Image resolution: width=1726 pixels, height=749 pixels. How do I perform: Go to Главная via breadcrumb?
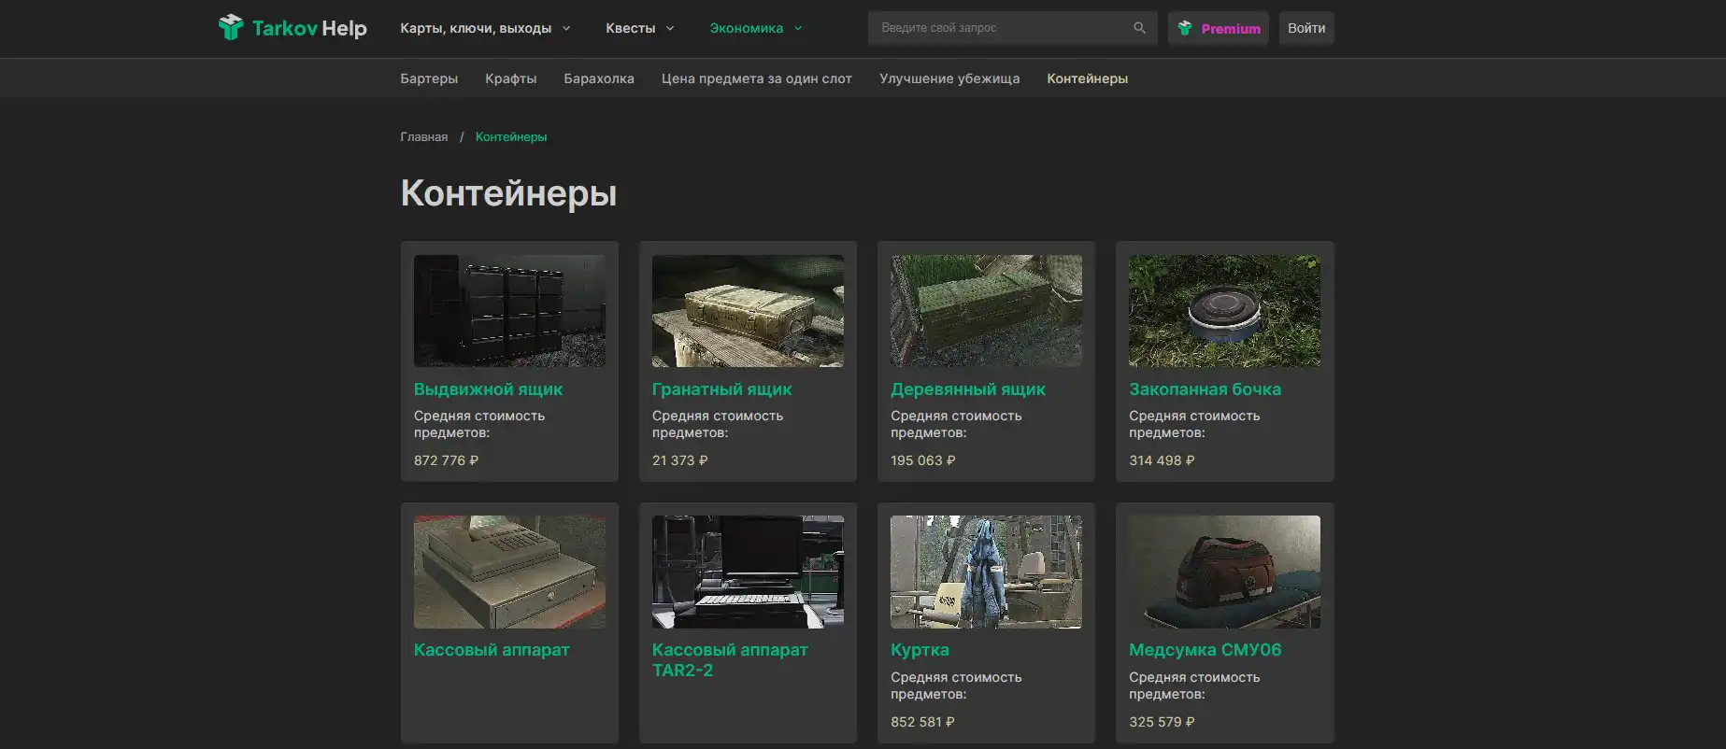pos(424,137)
